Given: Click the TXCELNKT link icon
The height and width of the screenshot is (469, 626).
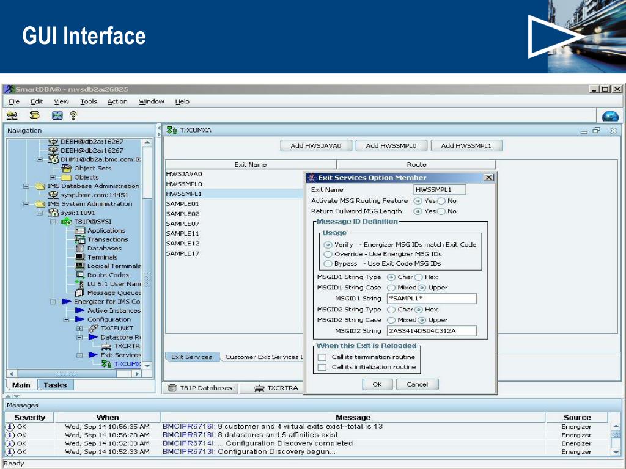Looking at the screenshot, I should click(93, 328).
